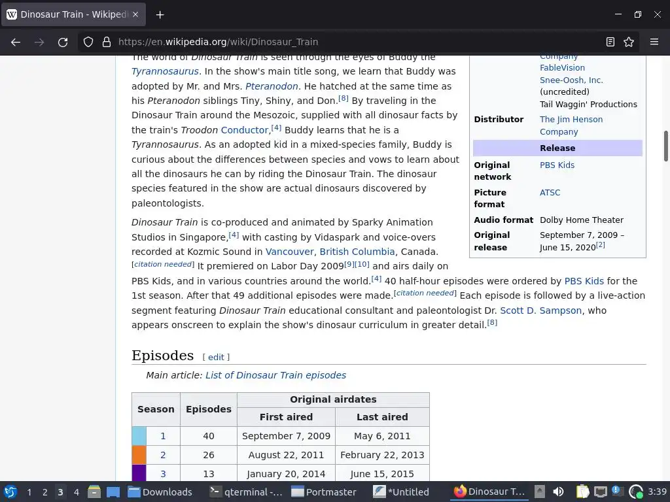
Task: Click the page vertical scrollbar thumb
Action: [x=665, y=146]
